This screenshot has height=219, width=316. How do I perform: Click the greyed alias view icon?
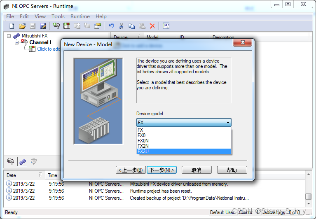point(34,161)
